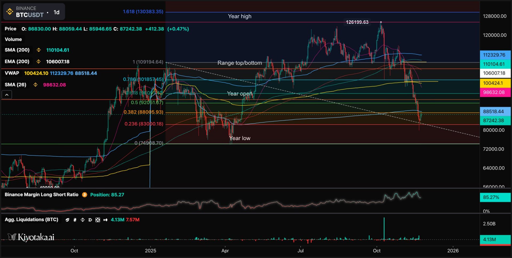Click the Binance logo beside BTCUSDT
The width and height of the screenshot is (512, 258).
[x=10, y=12]
